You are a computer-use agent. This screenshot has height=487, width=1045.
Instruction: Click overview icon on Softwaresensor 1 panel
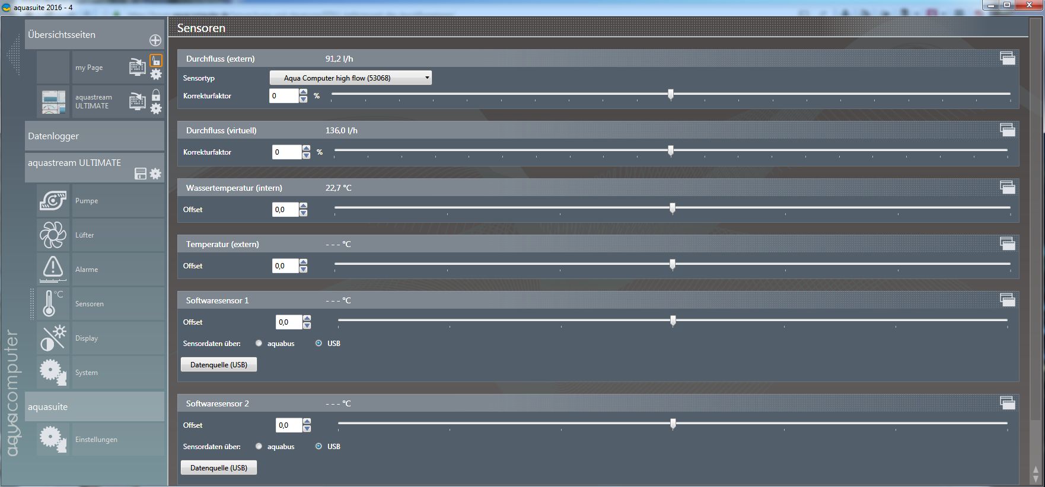(x=1008, y=300)
